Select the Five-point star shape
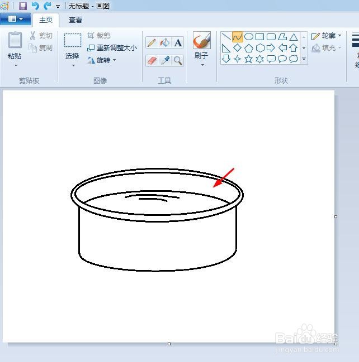359x362 pixels. pos(249,59)
